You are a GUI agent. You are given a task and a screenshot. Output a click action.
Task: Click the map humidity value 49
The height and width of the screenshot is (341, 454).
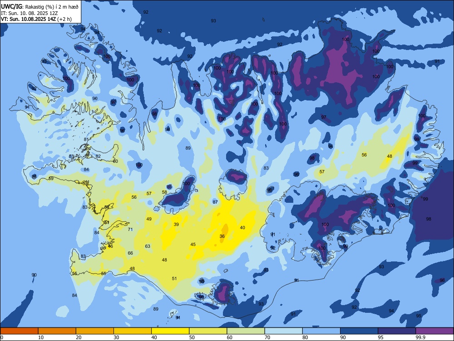point(149,219)
